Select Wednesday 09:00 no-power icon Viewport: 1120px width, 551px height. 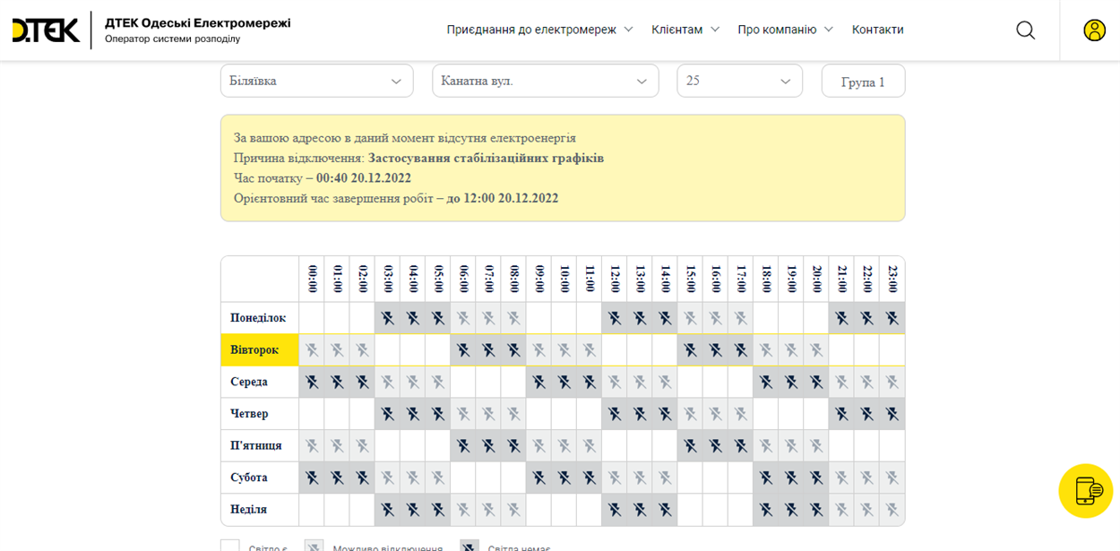tap(539, 382)
